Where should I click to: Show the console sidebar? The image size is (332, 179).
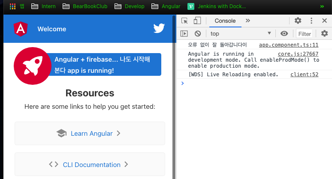pos(184,33)
